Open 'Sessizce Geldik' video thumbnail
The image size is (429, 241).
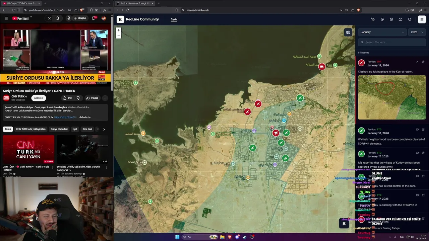82,149
